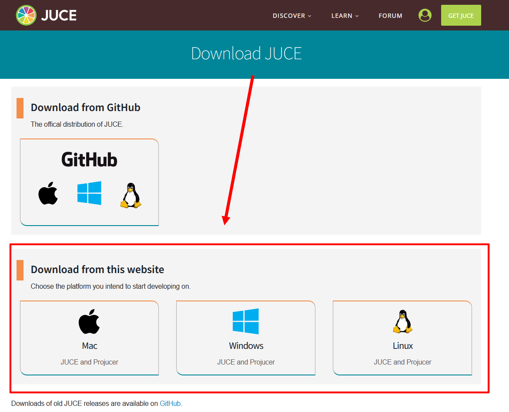Click 'Choose the platform you intend' text
Image resolution: width=509 pixels, height=412 pixels.
(111, 286)
